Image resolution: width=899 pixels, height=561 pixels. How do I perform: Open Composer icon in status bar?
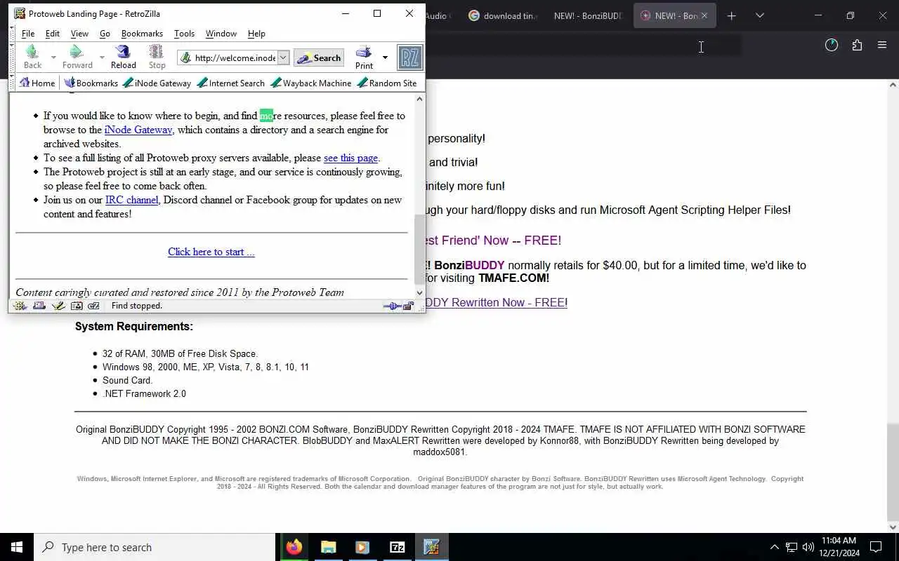[58, 306]
